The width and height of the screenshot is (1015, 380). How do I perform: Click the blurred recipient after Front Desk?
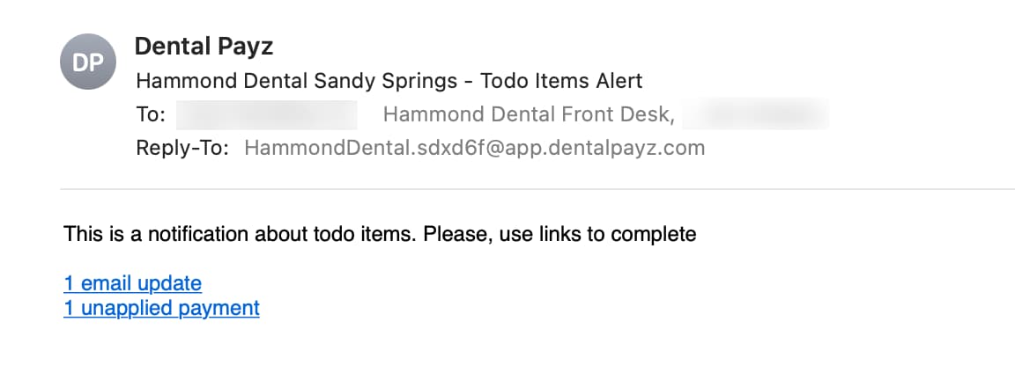point(756,115)
